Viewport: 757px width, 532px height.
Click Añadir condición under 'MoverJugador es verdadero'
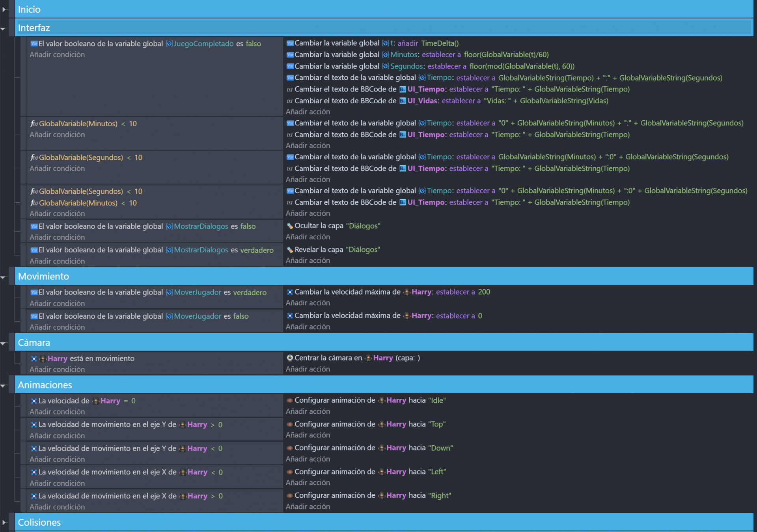57,304
